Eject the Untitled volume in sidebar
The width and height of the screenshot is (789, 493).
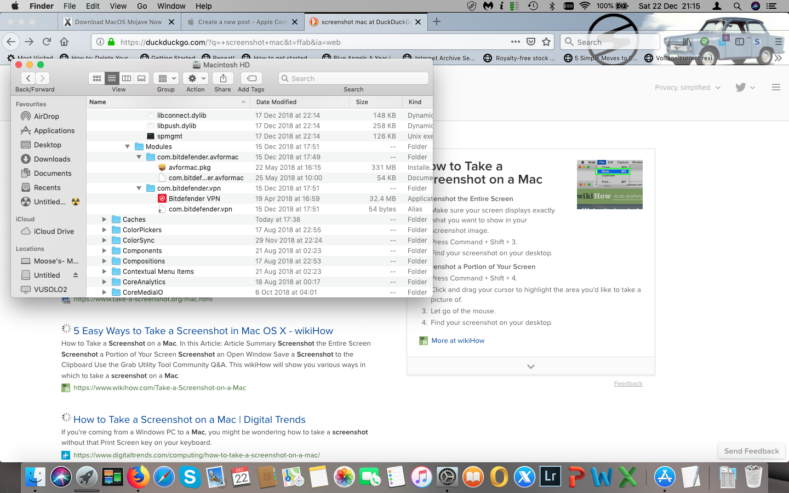pos(76,275)
